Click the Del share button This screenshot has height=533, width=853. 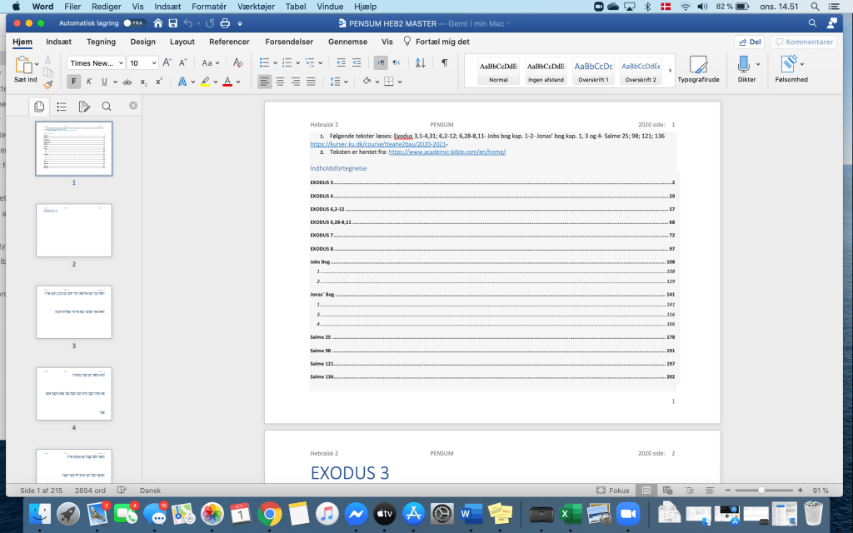tap(749, 42)
